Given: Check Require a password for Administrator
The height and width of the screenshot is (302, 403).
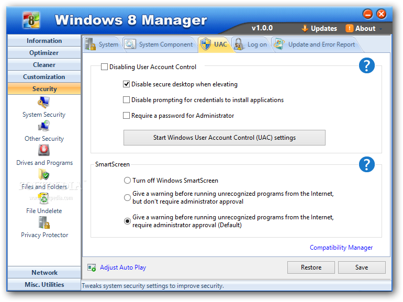Looking at the screenshot, I should (126, 116).
